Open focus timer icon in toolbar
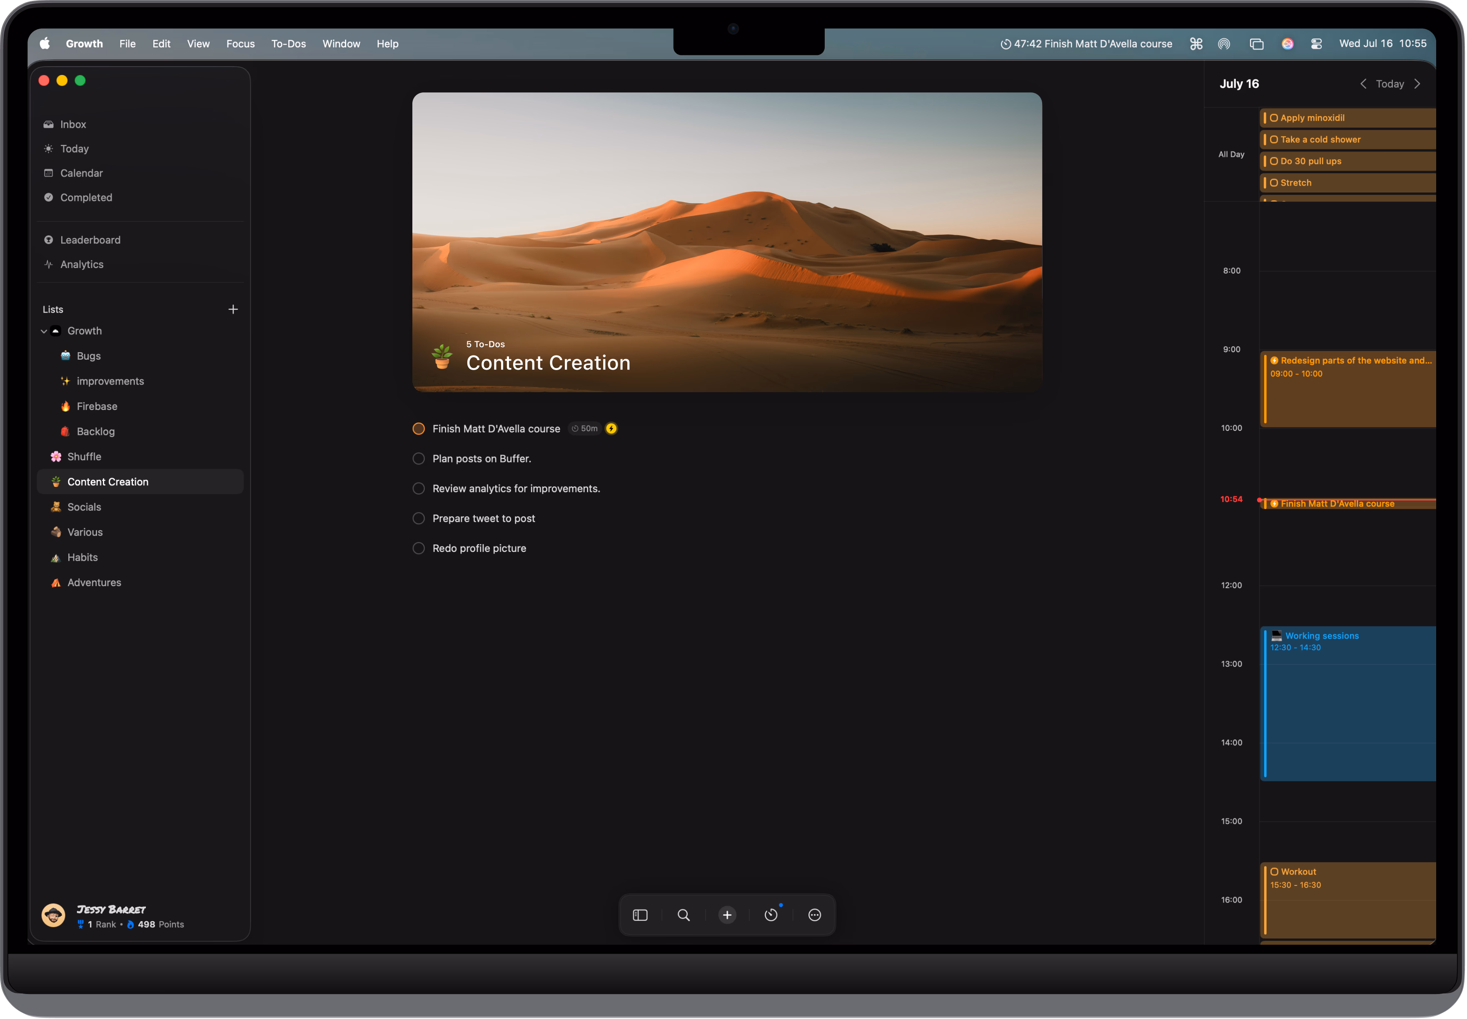The height and width of the screenshot is (1019, 1467). tap(771, 915)
